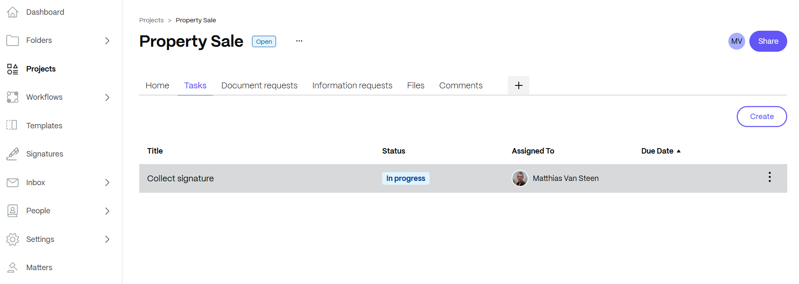Open the Files tab
This screenshot has height=284, width=799.
[x=415, y=85]
